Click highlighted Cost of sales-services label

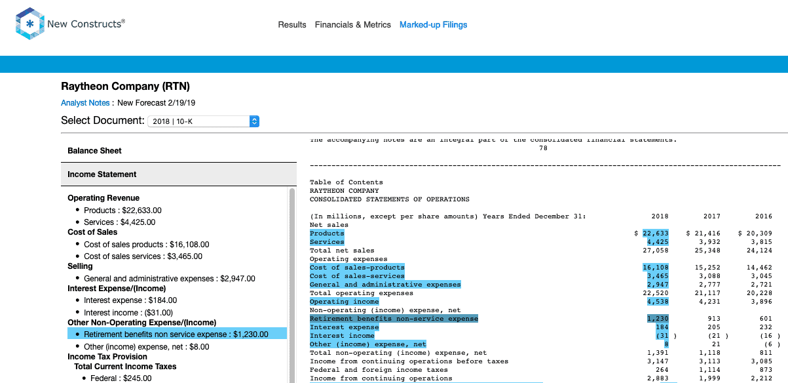357,276
